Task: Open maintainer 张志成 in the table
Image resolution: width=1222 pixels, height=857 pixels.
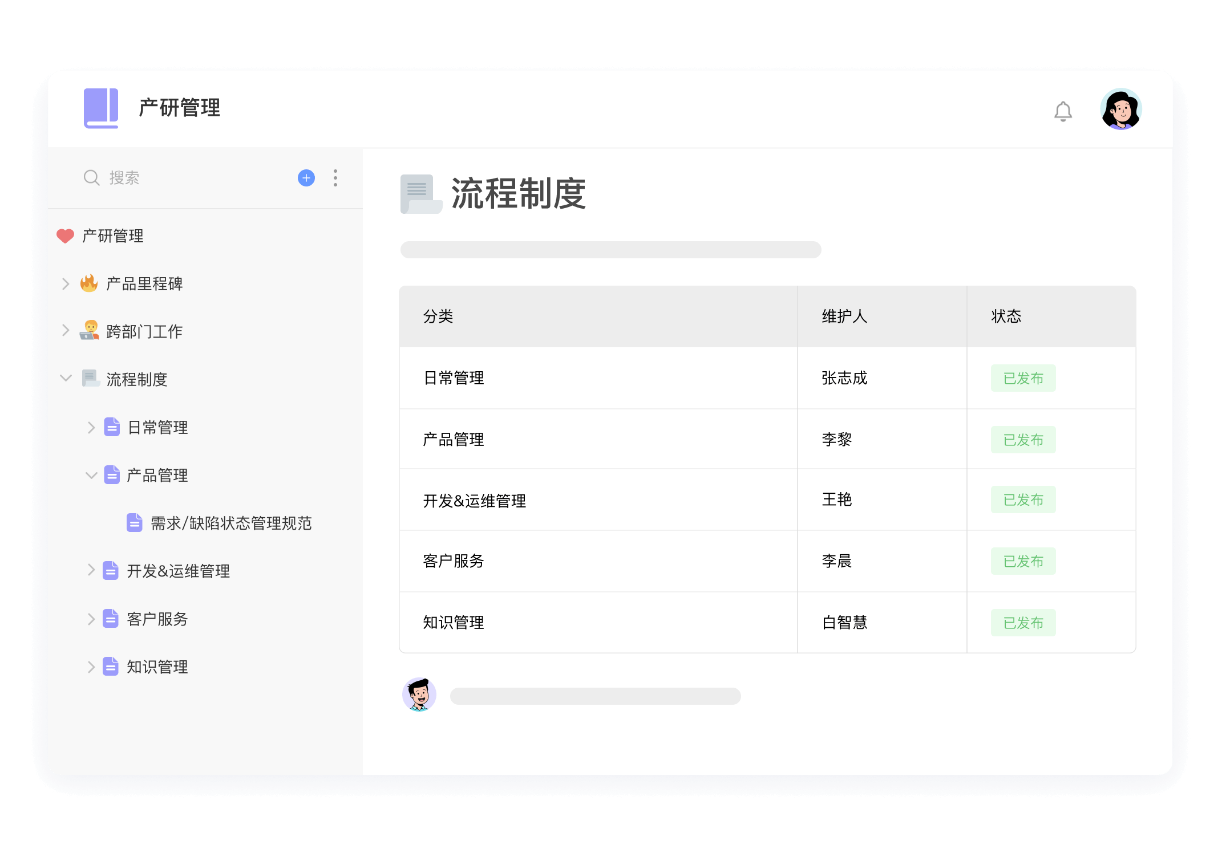Action: click(x=843, y=378)
